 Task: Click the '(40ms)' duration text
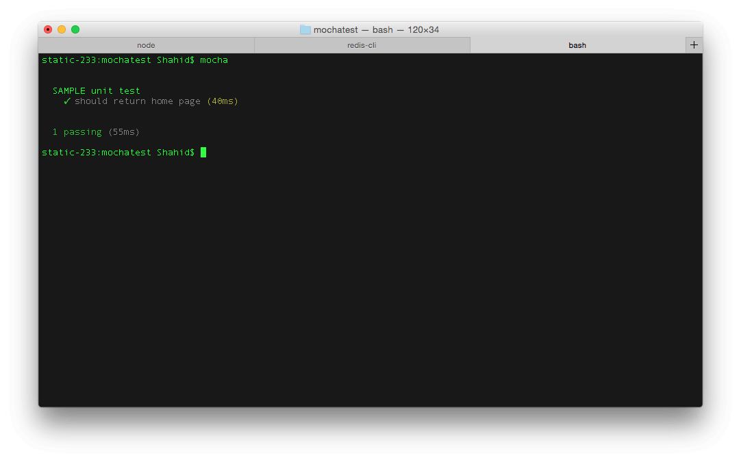[x=223, y=101]
